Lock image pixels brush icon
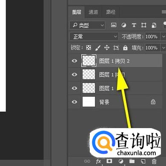This screenshot has width=166, height=166. point(98,48)
